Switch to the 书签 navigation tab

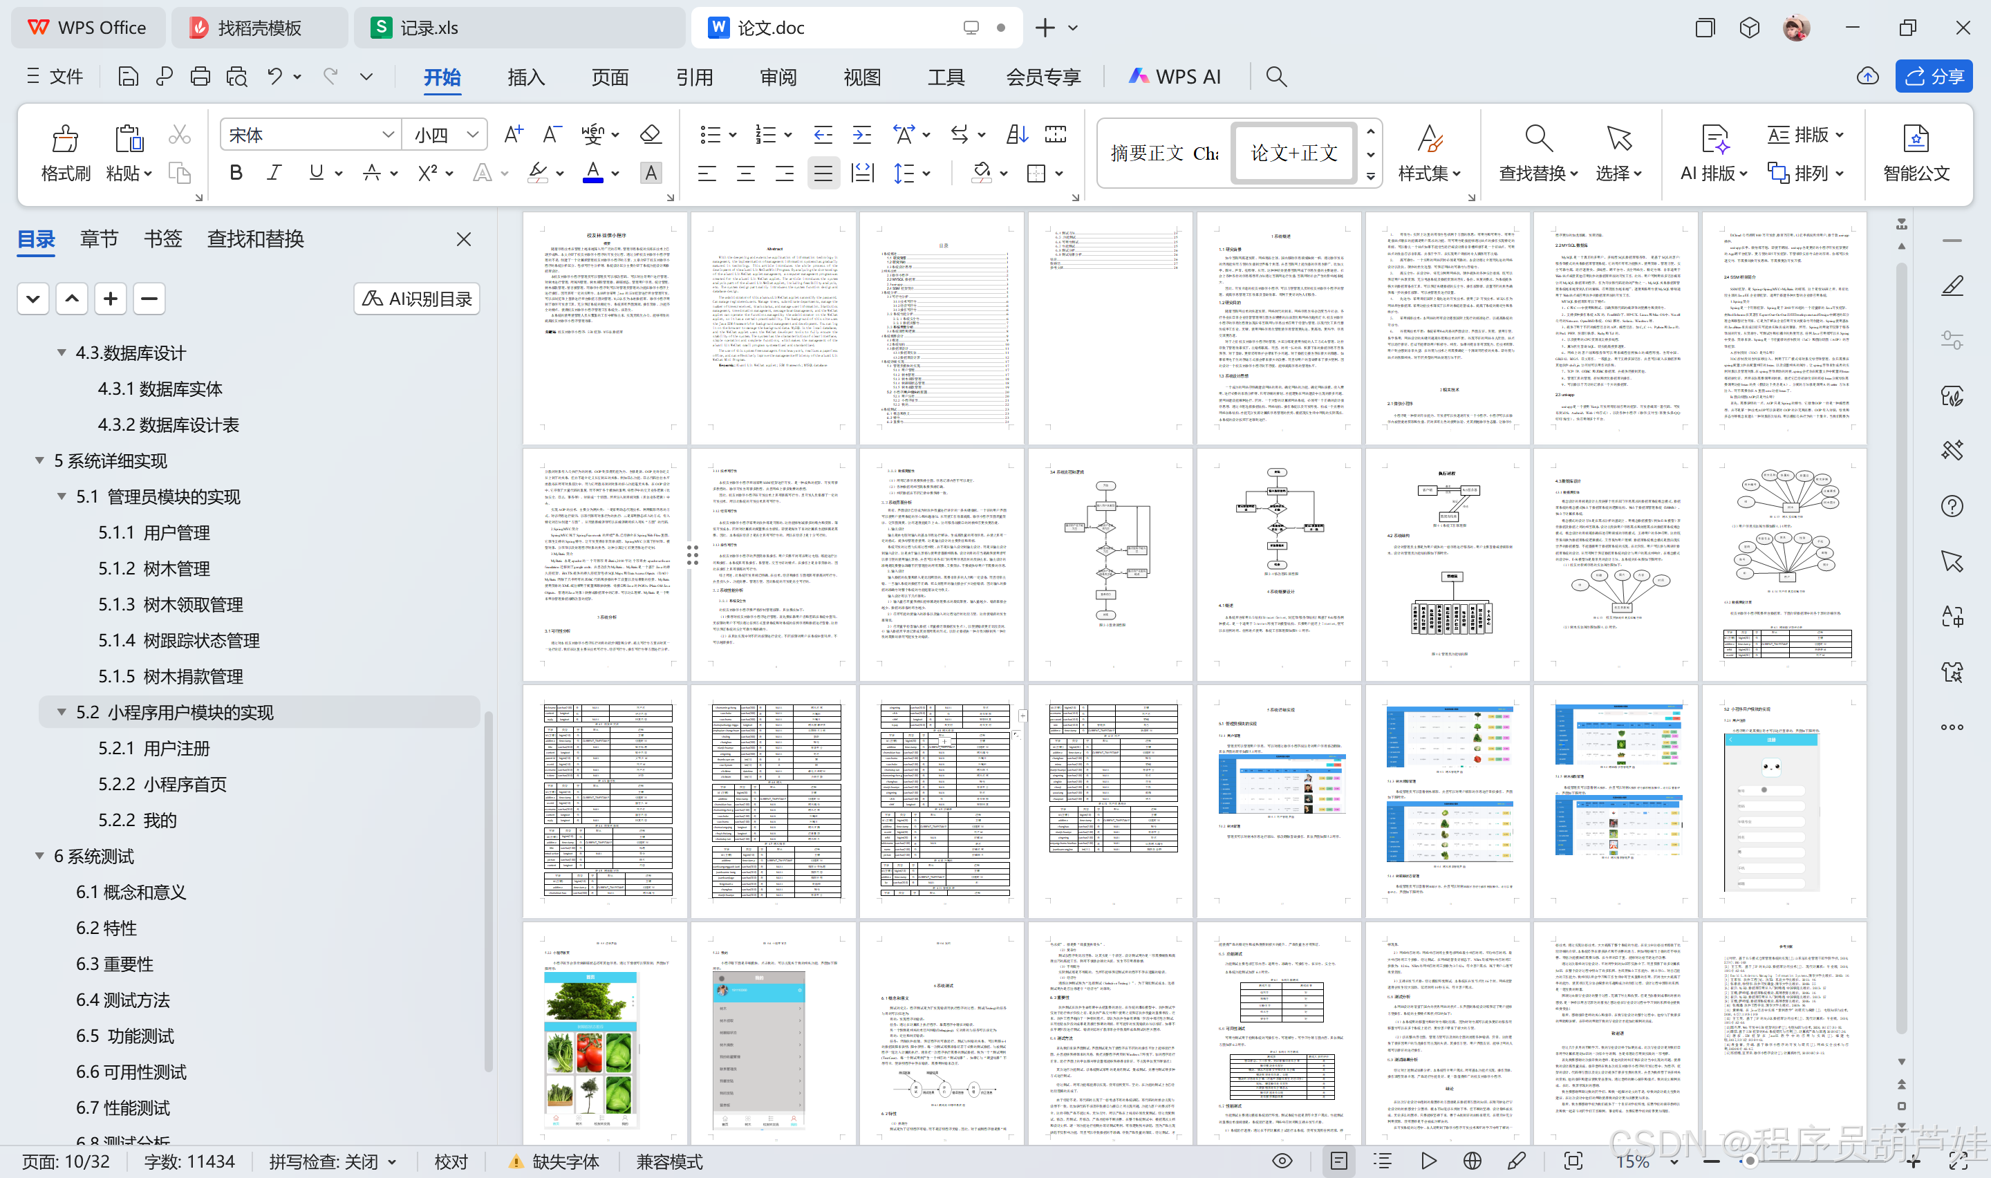pos(162,239)
